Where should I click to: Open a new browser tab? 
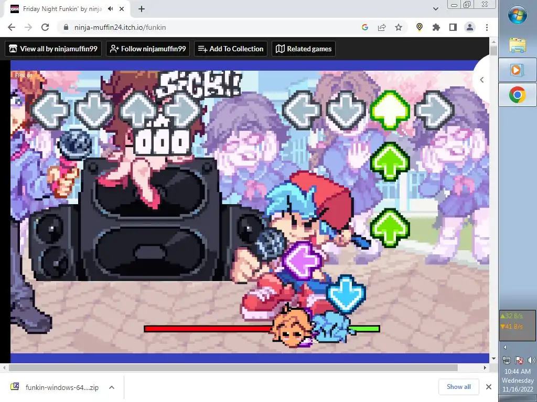pos(142,9)
